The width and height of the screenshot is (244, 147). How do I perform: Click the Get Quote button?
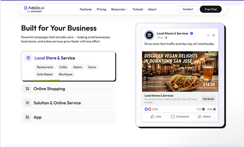209,99
